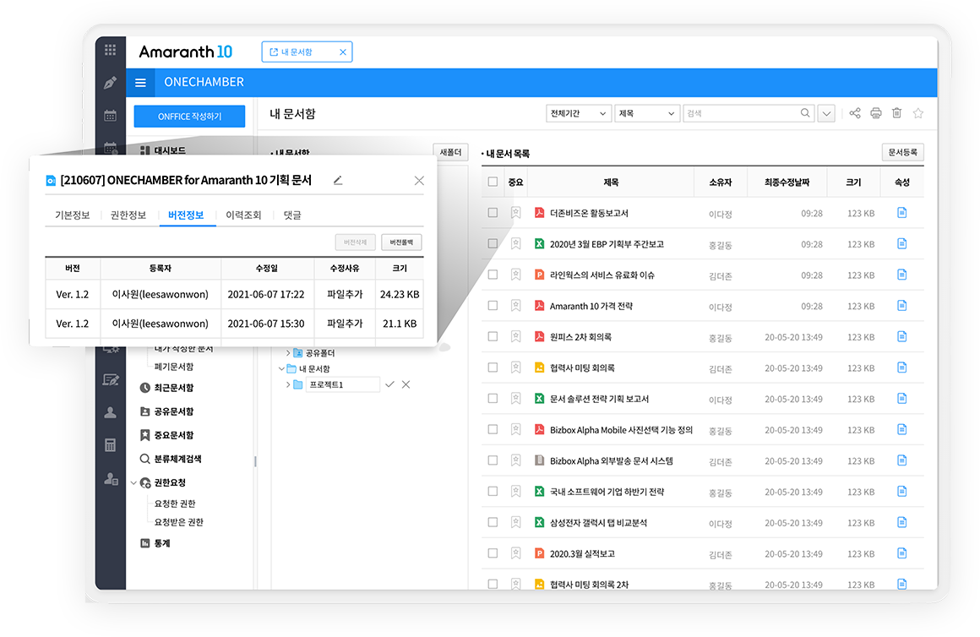
Task: Expand the 프로젝트1 folder tree arrow
Action: click(x=288, y=385)
